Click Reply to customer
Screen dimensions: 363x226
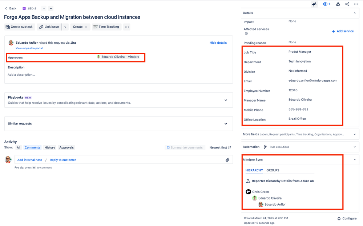click(x=63, y=160)
